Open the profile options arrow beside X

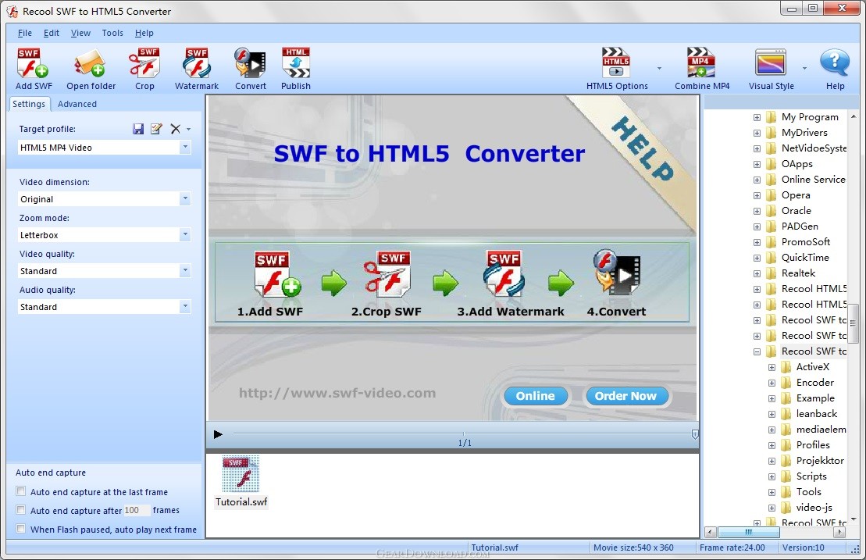pos(188,129)
